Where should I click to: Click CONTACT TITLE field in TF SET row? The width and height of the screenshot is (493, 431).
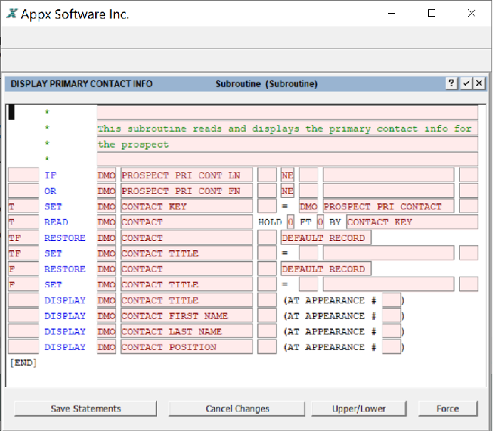tap(186, 253)
